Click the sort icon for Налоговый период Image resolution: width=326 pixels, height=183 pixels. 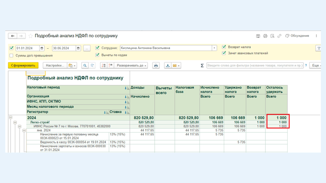(127, 88)
